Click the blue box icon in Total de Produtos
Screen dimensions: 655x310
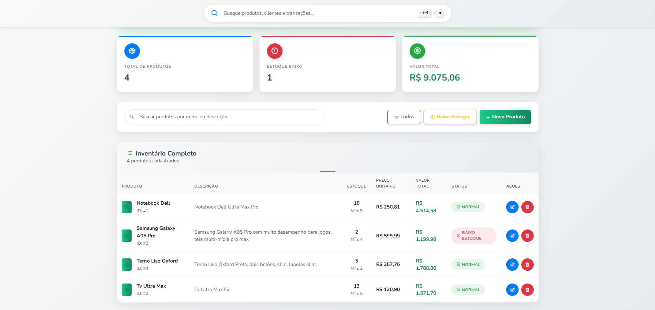click(132, 51)
